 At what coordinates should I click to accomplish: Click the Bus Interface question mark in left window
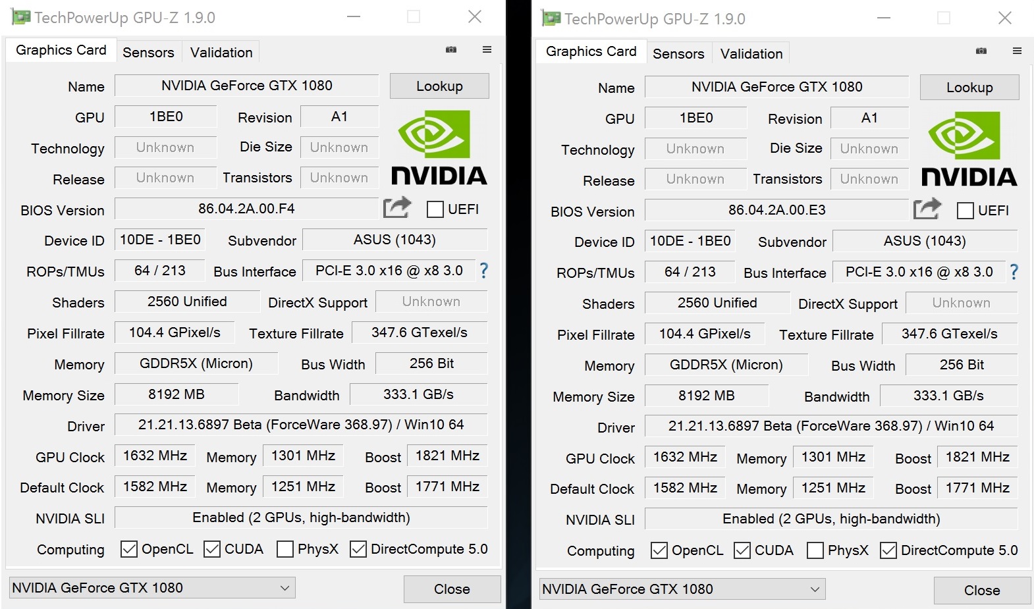click(484, 271)
